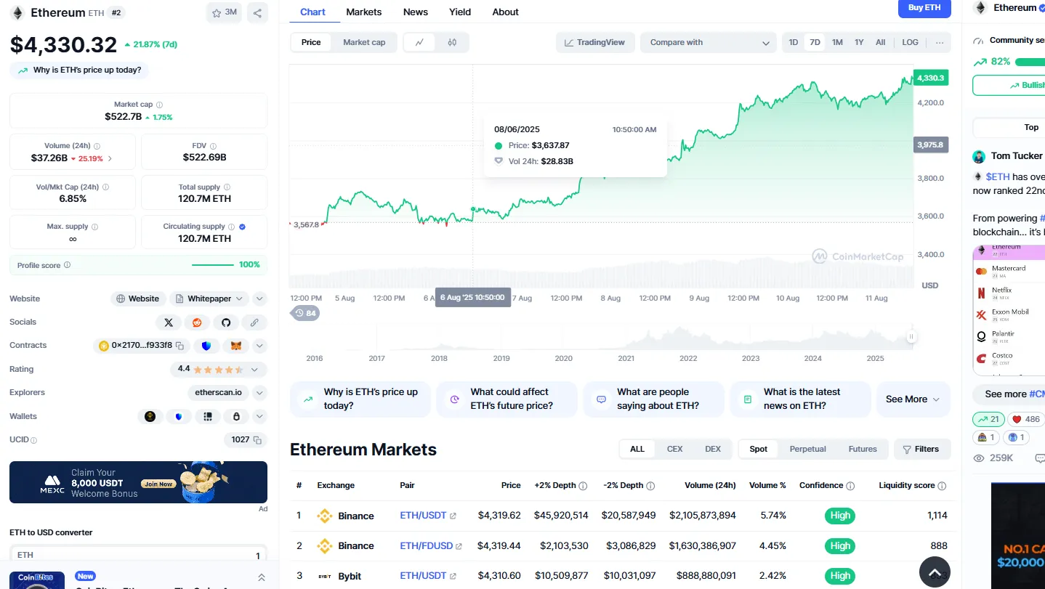Open the ETH/USDT Binance pair link
This screenshot has height=589, width=1045.
[423, 516]
